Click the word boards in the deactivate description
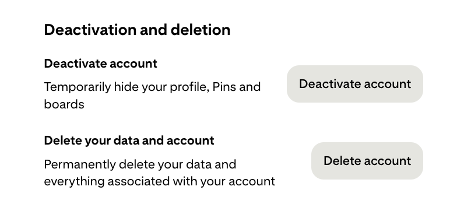Screen dimensions: 471x218 click(x=64, y=104)
